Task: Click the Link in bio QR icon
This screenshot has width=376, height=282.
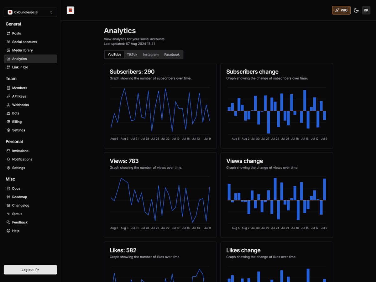Action: [8, 67]
